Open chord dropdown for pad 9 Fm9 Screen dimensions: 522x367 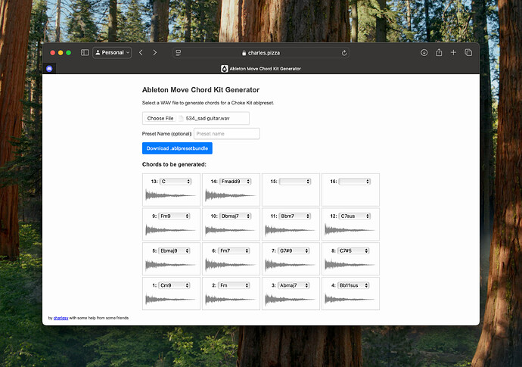tap(174, 216)
